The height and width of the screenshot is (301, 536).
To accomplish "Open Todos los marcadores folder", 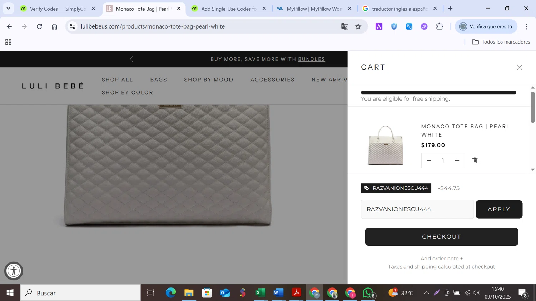I will point(501,42).
